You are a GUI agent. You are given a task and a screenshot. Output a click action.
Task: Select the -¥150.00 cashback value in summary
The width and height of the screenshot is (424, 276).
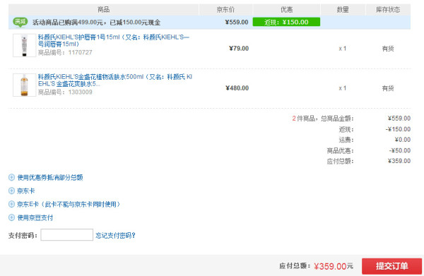[398, 129]
